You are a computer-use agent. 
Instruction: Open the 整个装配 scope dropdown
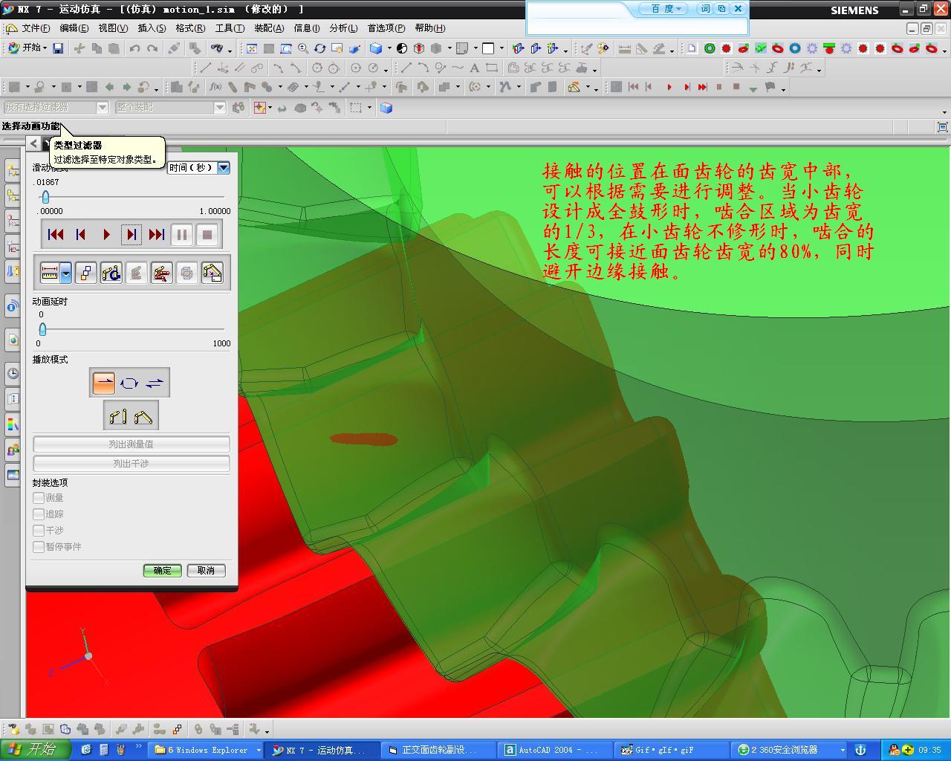[220, 108]
